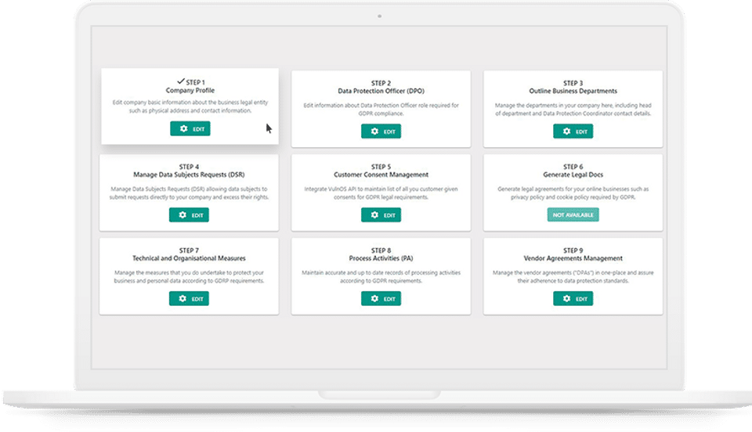This screenshot has height=432, width=752.
Task: Click 'Integrate VulnOS API' description text
Action: [x=381, y=193]
